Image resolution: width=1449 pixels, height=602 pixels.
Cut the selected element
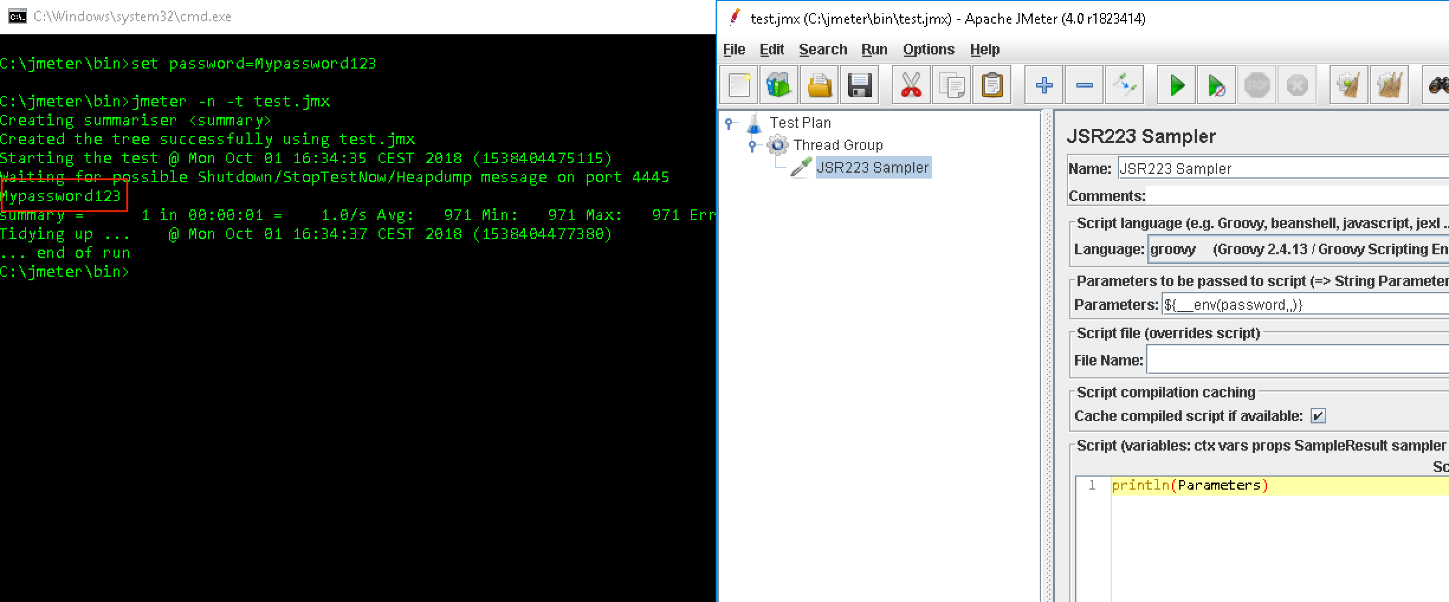[911, 85]
